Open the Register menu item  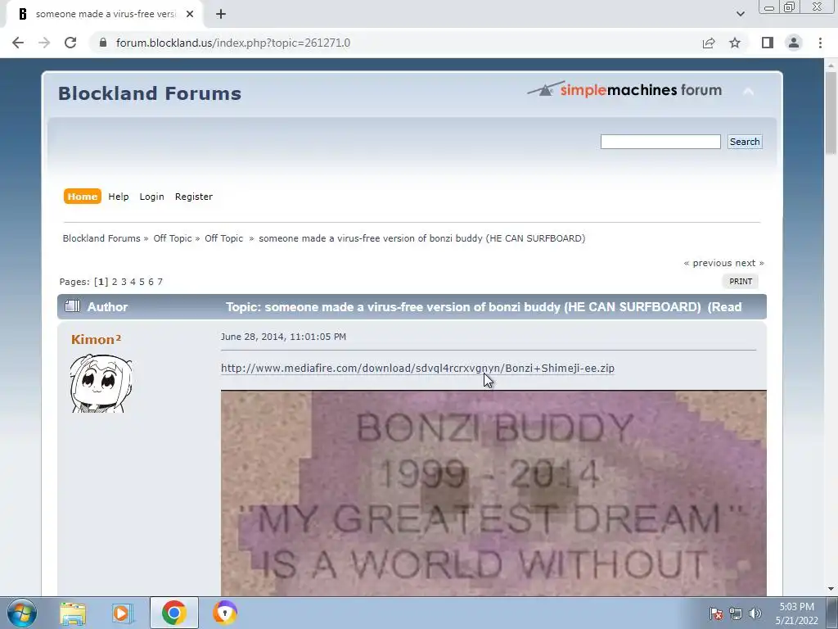pos(193,197)
